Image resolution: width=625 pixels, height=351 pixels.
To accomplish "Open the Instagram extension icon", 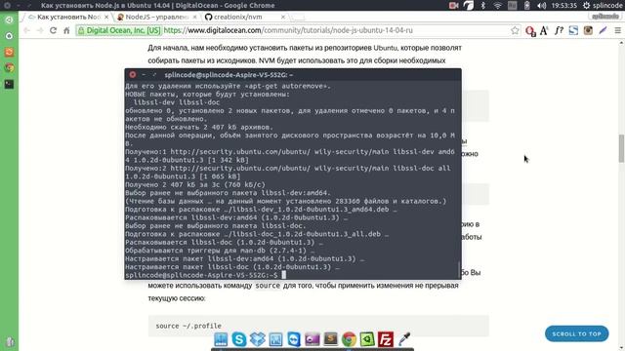I will pyautogui.click(x=588, y=30).
